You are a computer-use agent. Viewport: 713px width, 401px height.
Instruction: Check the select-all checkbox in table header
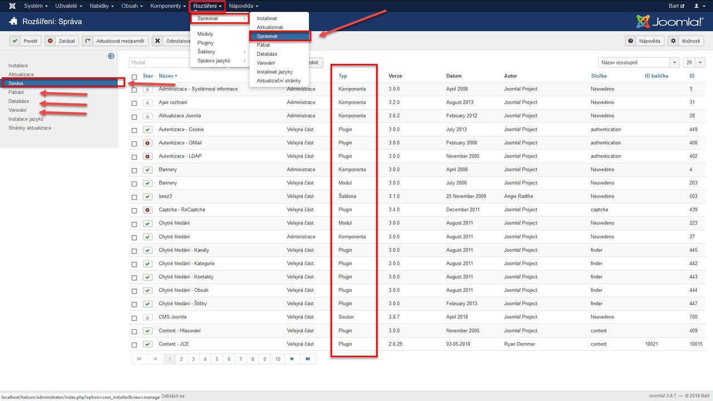pyautogui.click(x=134, y=77)
